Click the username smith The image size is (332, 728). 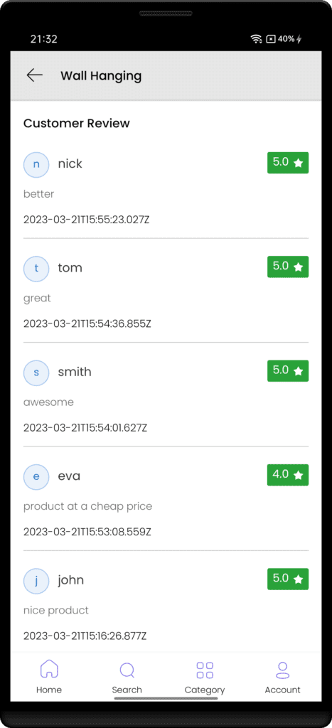pyautogui.click(x=75, y=372)
